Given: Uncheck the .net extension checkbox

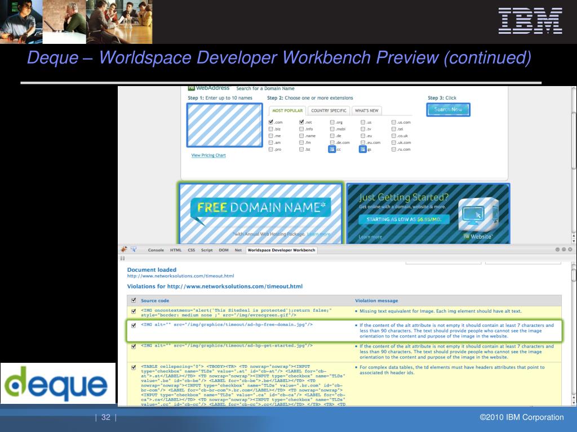Looking at the screenshot, I should tap(301, 122).
